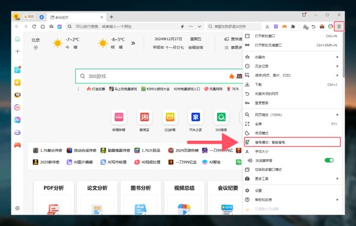Click the 1.76复古传奇 link
The width and height of the screenshot is (356, 226).
(x=47, y=150)
